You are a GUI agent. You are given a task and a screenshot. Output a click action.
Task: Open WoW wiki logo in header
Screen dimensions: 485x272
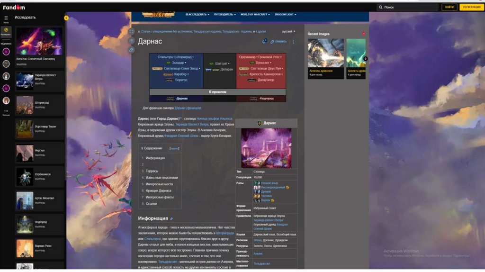[x=158, y=15]
